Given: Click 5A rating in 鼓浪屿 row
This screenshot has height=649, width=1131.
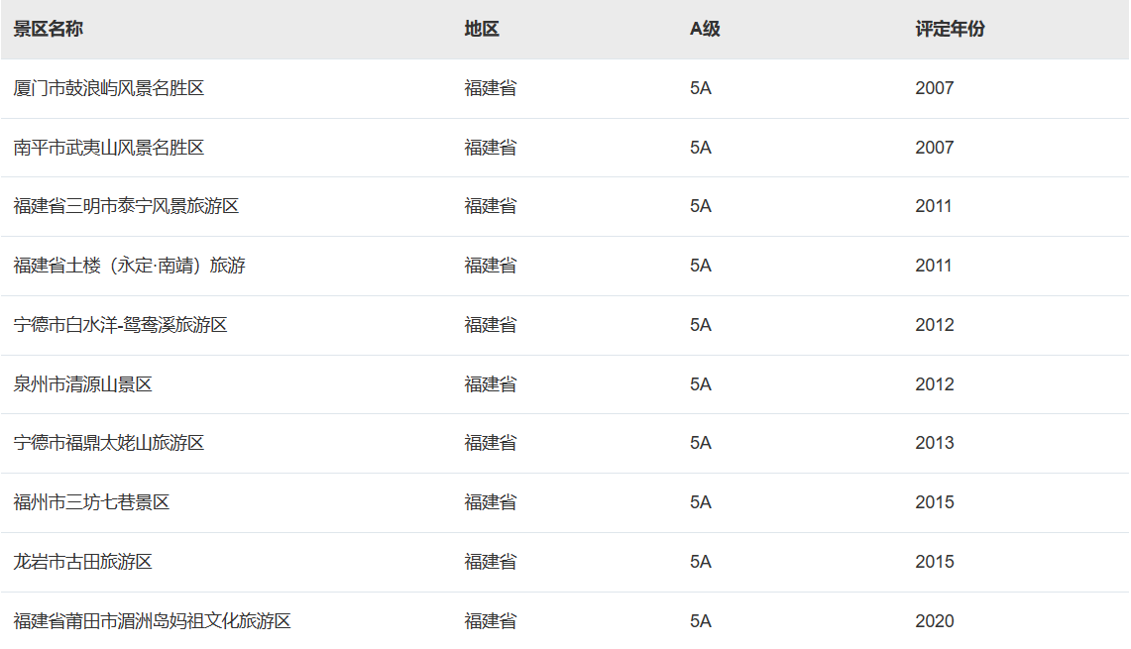Looking at the screenshot, I should pyautogui.click(x=700, y=88).
